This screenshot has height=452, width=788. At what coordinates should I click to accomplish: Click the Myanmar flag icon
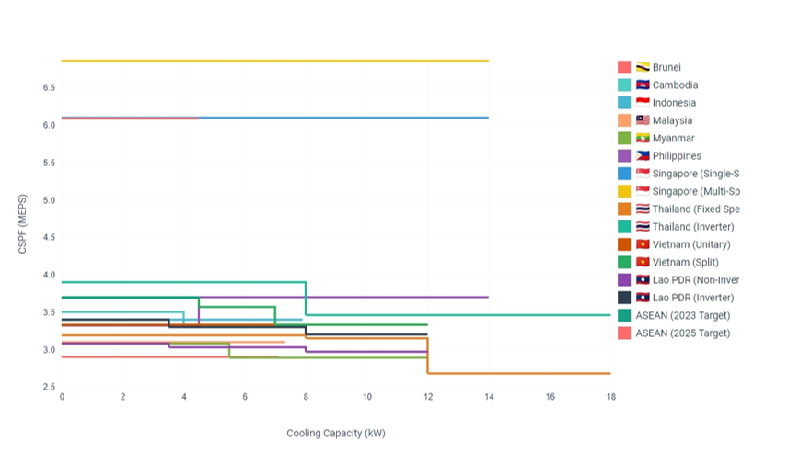click(x=643, y=138)
